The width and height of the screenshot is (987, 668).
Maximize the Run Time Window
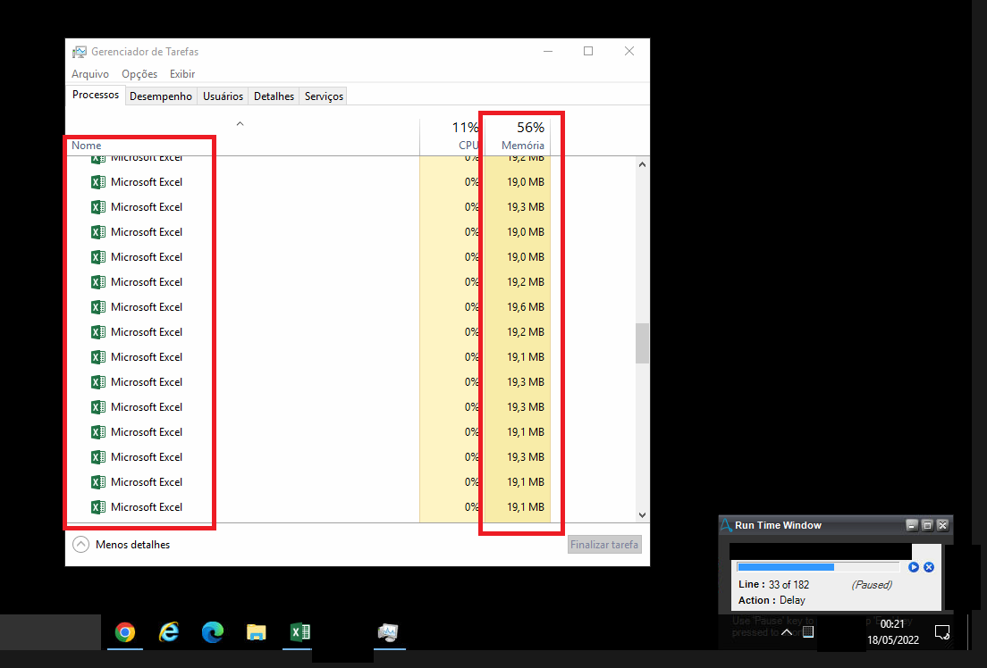[x=926, y=525]
